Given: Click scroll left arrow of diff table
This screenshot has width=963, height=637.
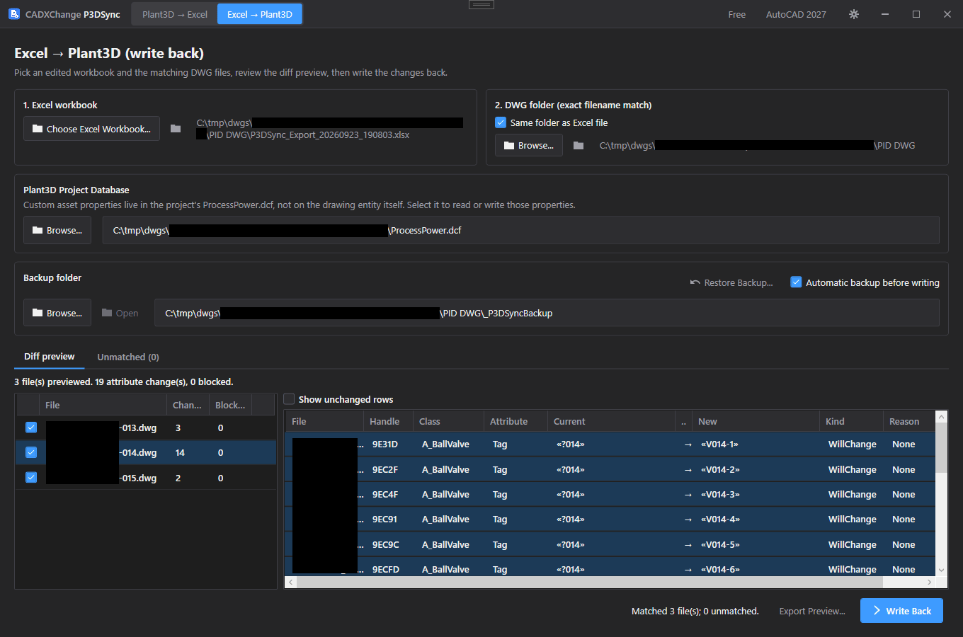Looking at the screenshot, I should point(290,582).
